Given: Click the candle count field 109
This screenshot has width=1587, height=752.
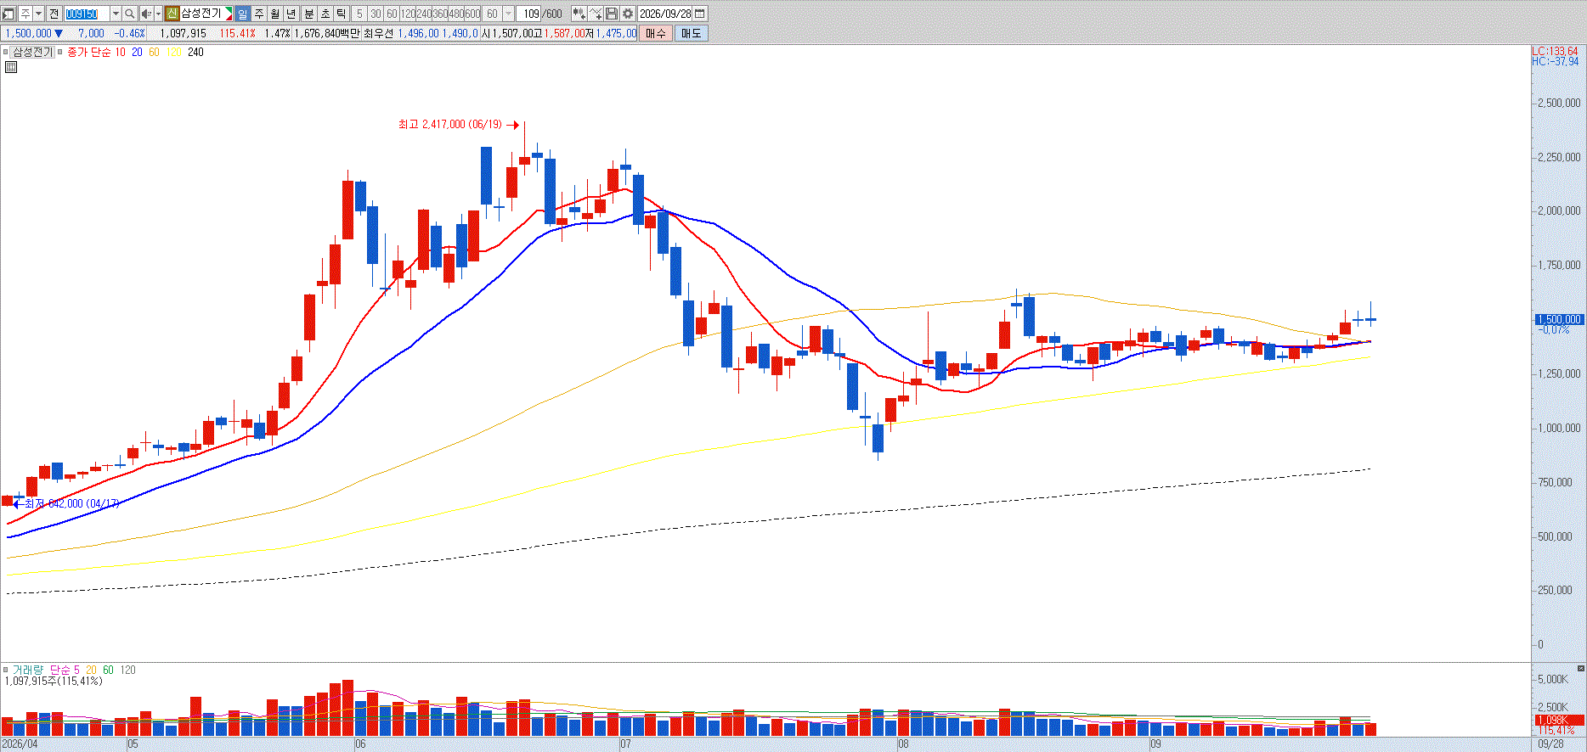Looking at the screenshot, I should [529, 14].
